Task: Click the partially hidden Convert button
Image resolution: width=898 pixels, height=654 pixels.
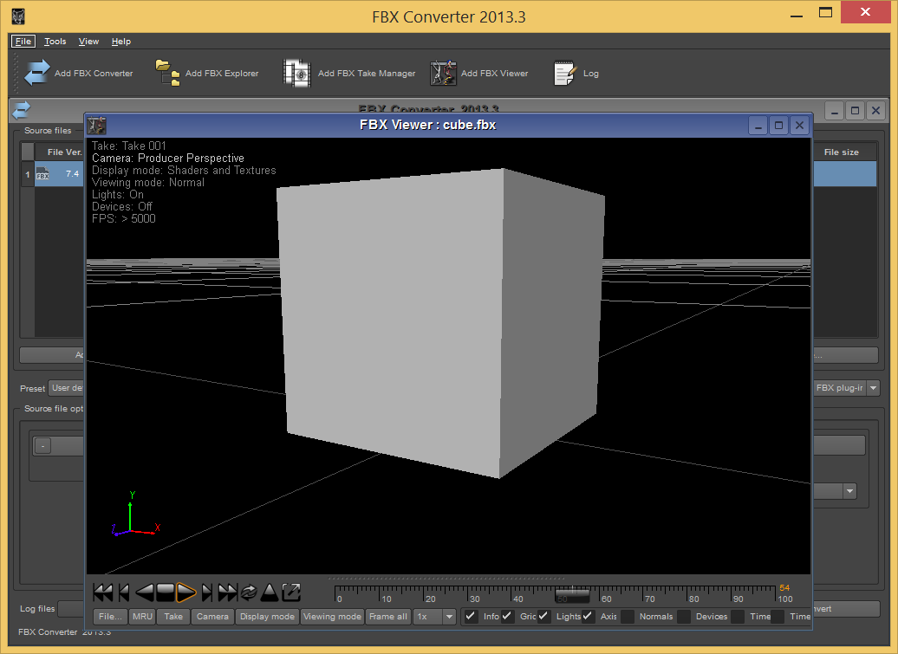Action: [x=845, y=609]
